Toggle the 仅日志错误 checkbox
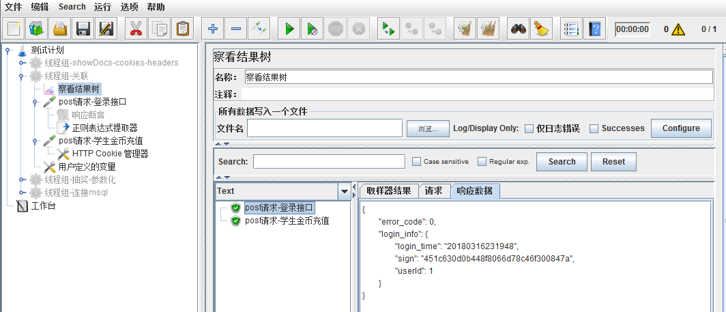Screen dimensions: 726x312 (x=529, y=128)
